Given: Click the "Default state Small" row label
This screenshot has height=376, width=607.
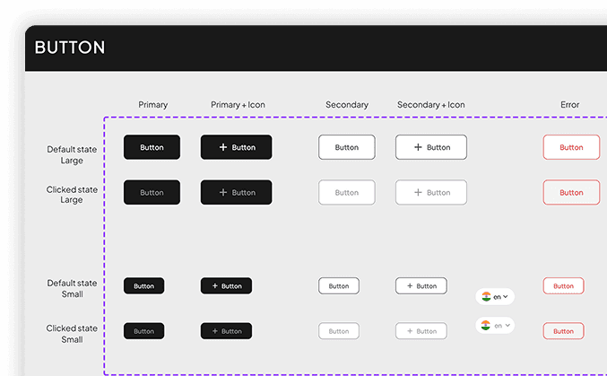Looking at the screenshot, I should [x=72, y=288].
